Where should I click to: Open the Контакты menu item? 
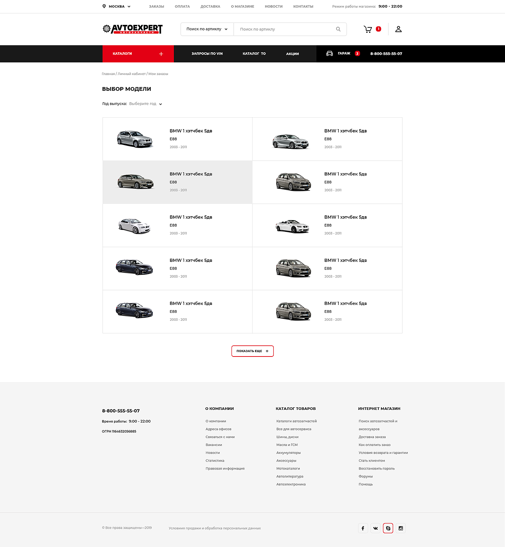(x=303, y=6)
